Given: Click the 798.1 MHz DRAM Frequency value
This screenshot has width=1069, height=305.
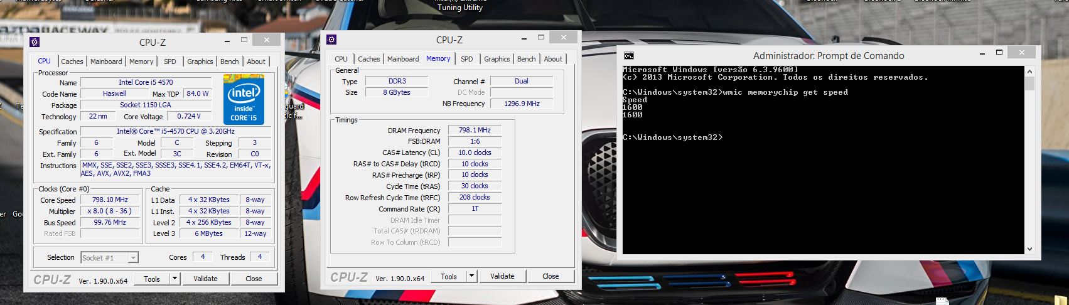Looking at the screenshot, I should pyautogui.click(x=475, y=130).
